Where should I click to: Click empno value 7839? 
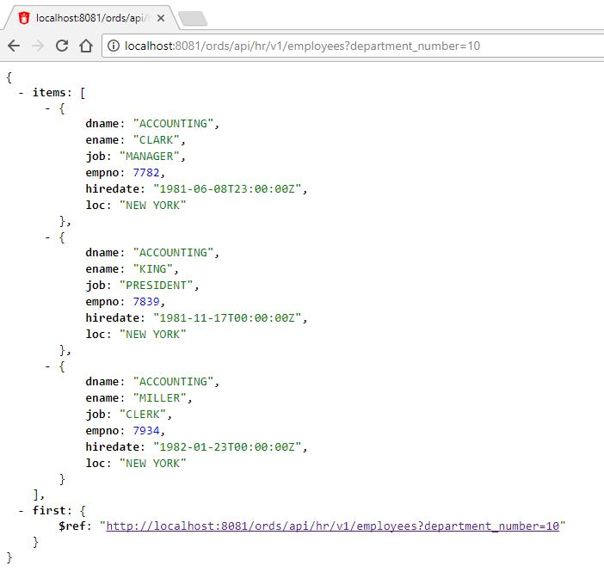(x=146, y=302)
